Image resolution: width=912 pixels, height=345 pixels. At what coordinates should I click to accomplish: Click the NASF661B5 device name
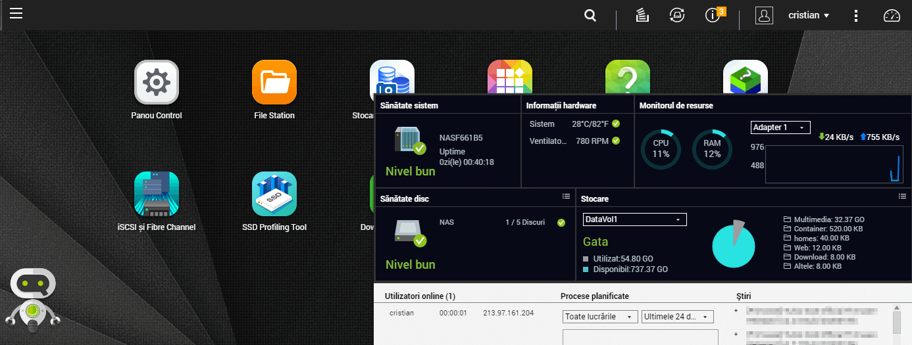tap(461, 138)
